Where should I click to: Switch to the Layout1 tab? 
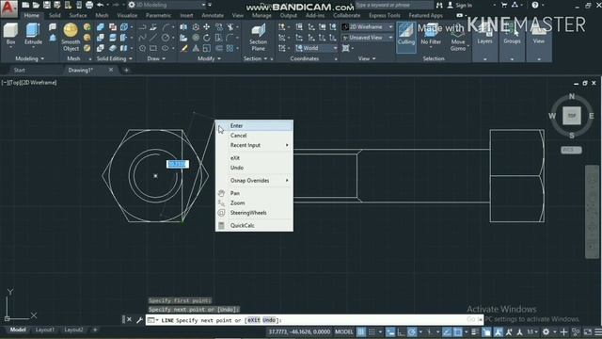pos(44,330)
